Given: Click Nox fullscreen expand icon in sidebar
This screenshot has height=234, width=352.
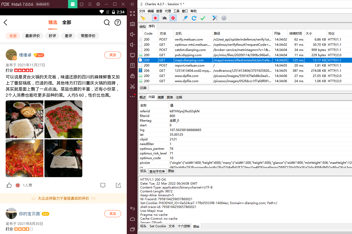Looking at the screenshot, I should click(132, 14).
